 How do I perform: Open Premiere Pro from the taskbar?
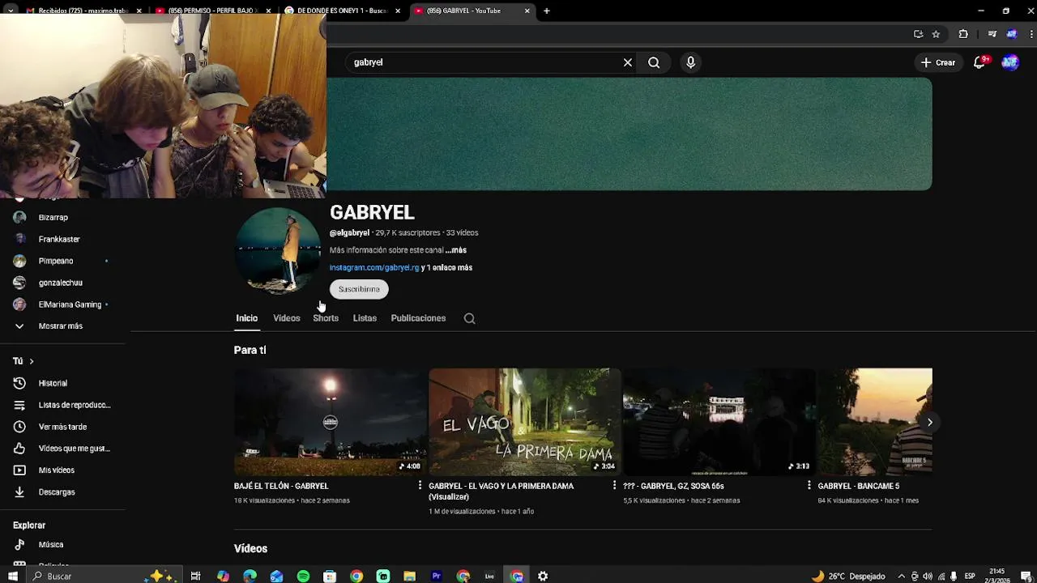(x=436, y=576)
